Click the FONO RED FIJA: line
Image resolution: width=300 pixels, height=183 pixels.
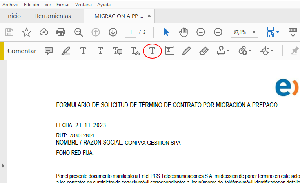(75, 153)
